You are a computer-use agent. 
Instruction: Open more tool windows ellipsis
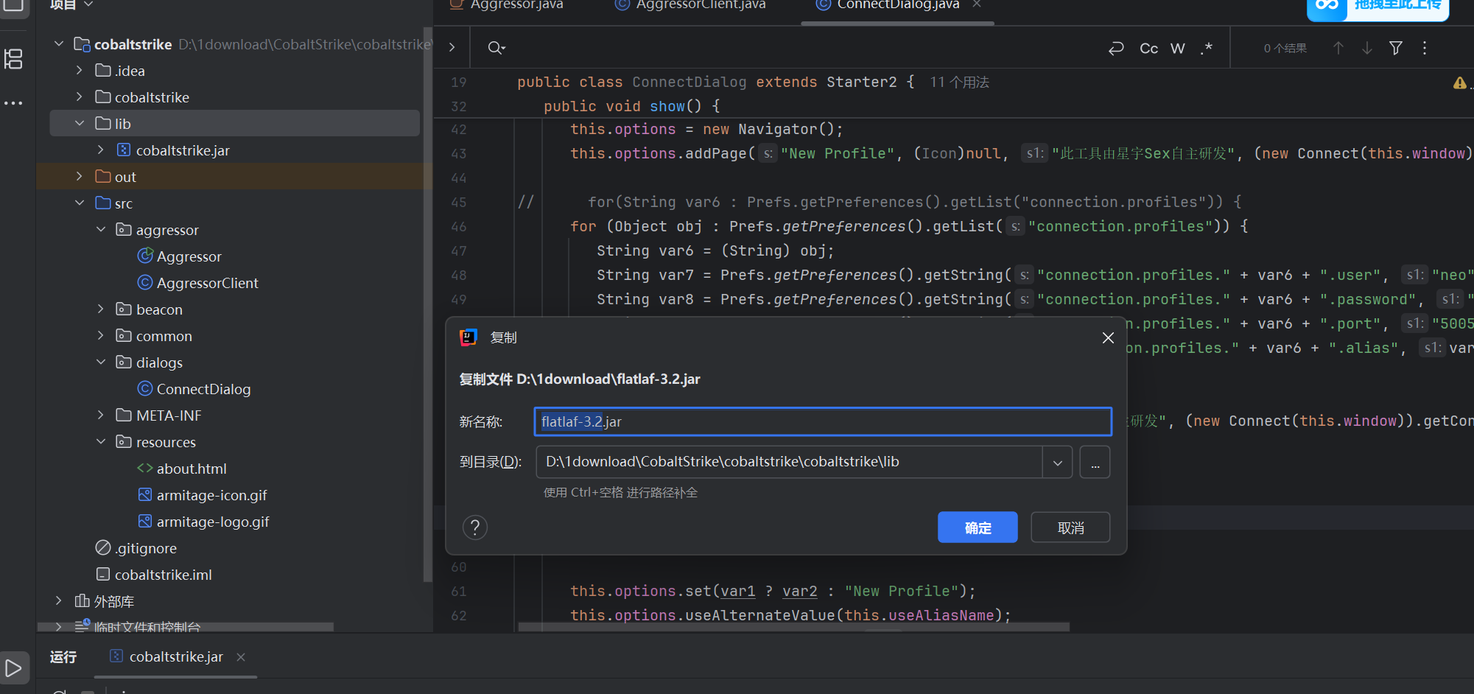[14, 102]
